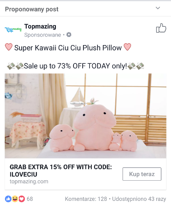Viewport: 171px width, 207px height.
Task: Open the Topmazing page name link
Action: pos(40,26)
